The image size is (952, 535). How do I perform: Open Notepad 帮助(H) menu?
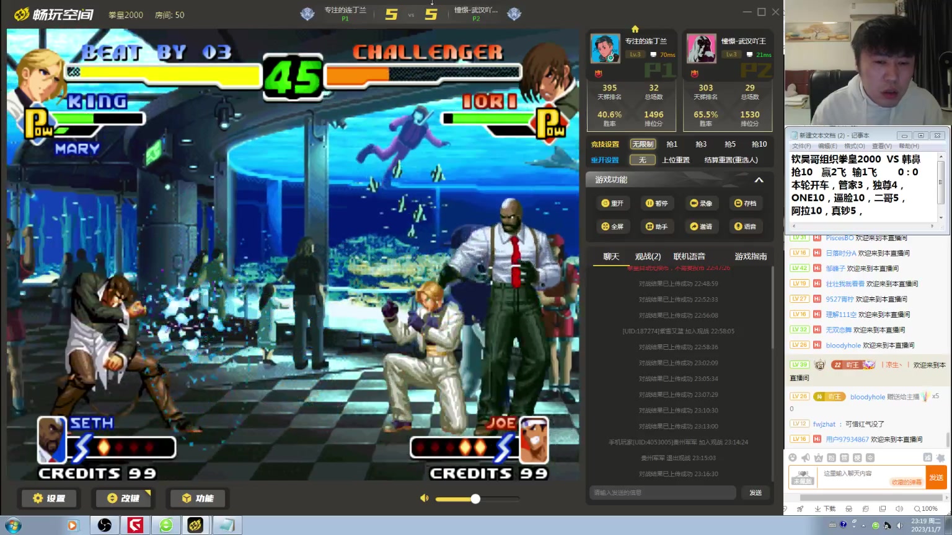click(x=909, y=146)
